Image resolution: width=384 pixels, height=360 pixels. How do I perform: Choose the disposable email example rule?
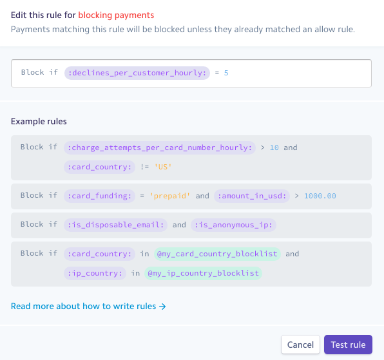(191, 225)
